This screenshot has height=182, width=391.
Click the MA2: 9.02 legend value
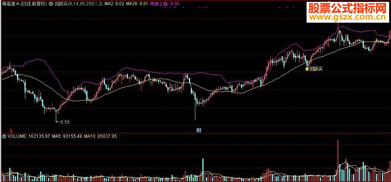115,4
